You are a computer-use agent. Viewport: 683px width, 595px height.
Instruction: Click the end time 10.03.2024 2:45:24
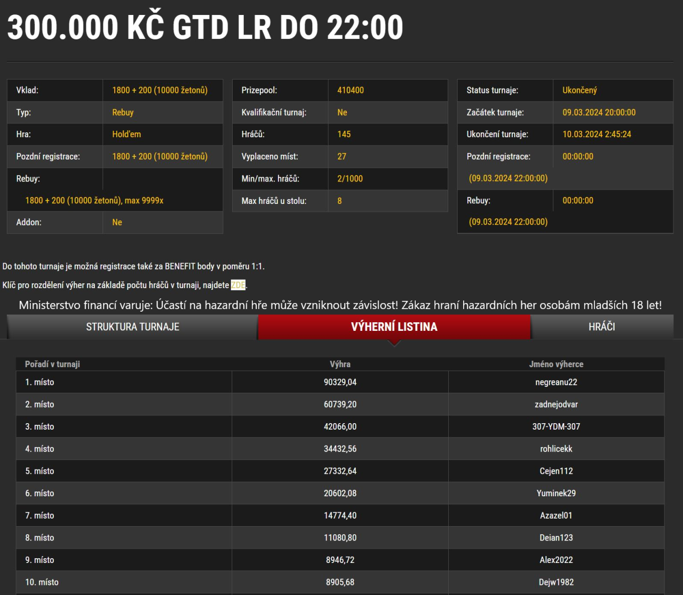click(597, 134)
